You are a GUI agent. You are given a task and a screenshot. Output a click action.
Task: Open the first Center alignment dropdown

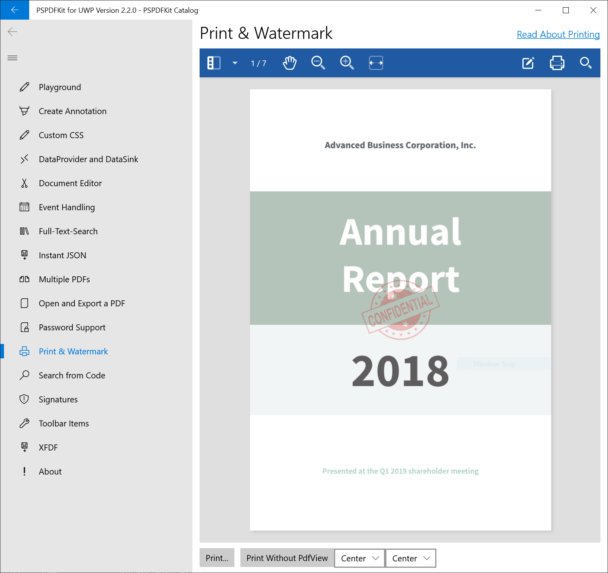(x=359, y=558)
